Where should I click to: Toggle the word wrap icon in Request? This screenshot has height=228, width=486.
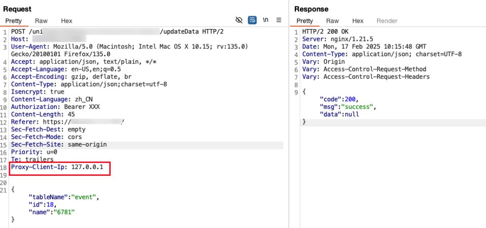click(252, 20)
